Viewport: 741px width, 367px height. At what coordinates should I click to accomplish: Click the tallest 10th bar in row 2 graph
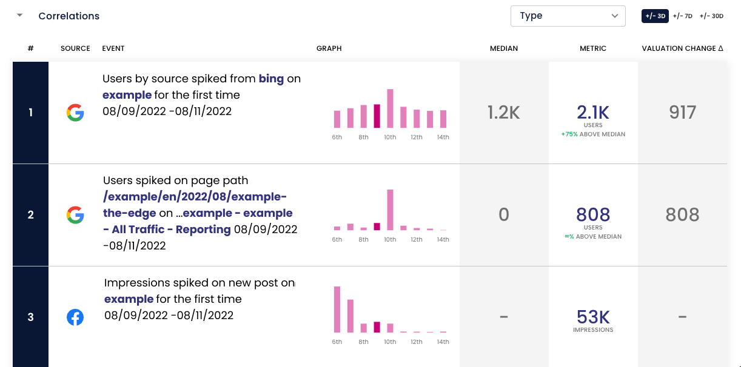coord(390,210)
